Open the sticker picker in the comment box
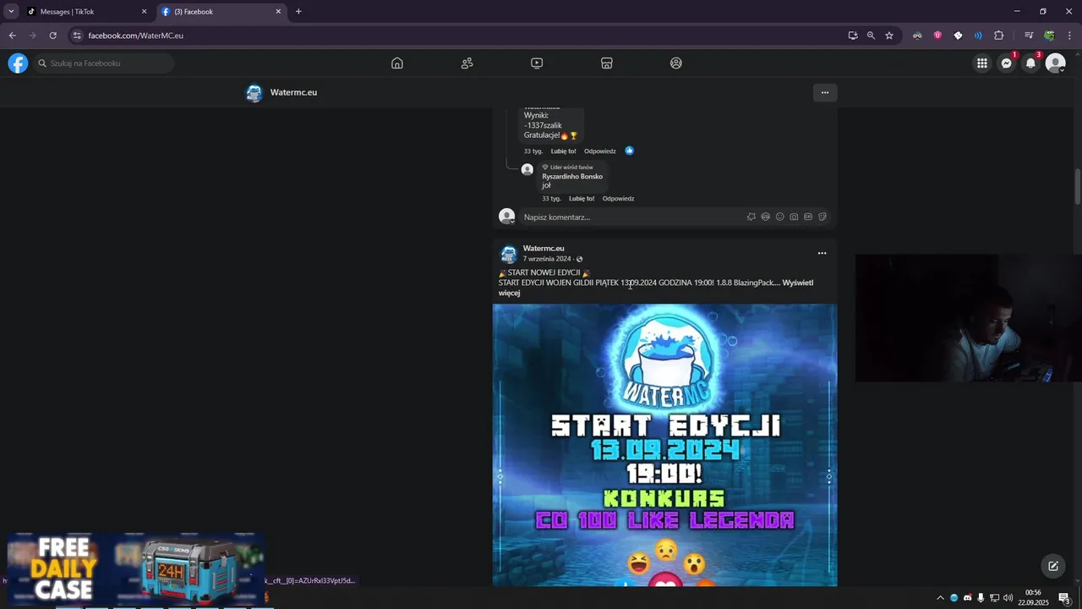 [x=822, y=217]
